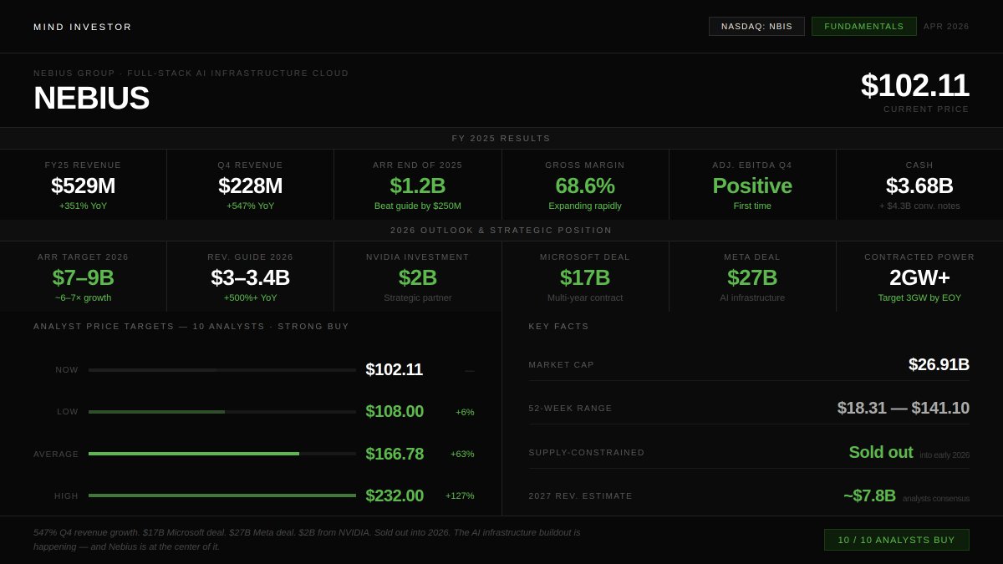Click the Meta Deal $27B value
Image resolution: width=1003 pixels, height=564 pixels.
point(752,277)
